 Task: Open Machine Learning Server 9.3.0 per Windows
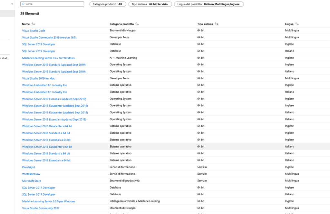point(49,201)
